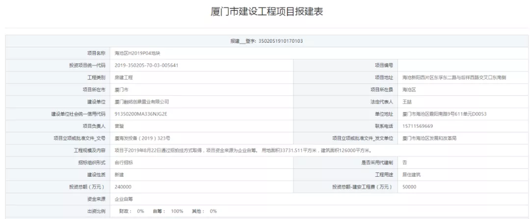Click the 投资总额-建安工程费（万元） label
Viewport: 530px width, 219px height.
(363, 187)
